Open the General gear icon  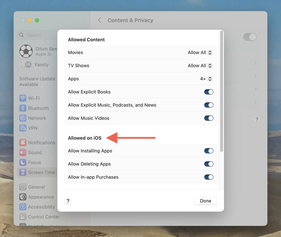pyautogui.click(x=23, y=187)
